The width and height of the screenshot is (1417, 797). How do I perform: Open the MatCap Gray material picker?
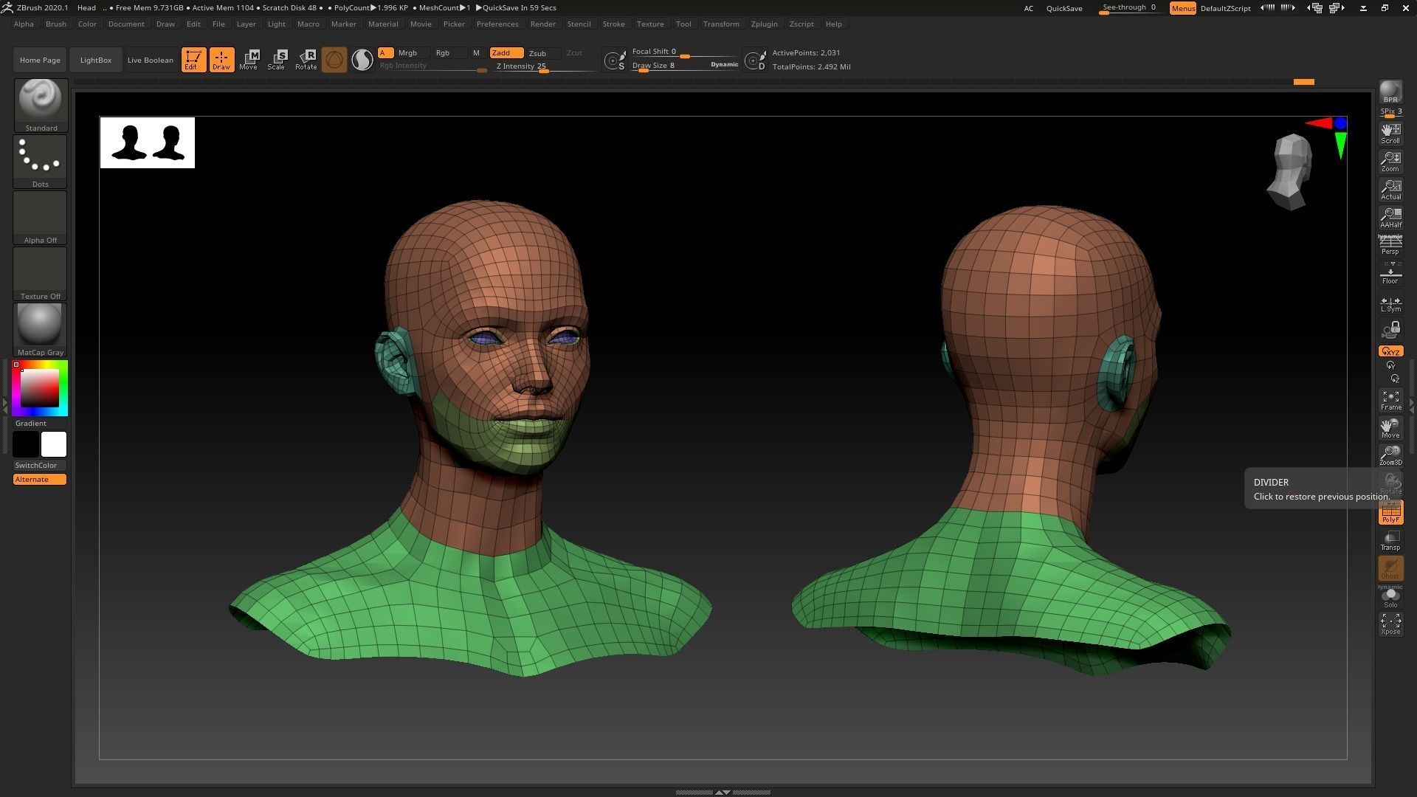[41, 330]
